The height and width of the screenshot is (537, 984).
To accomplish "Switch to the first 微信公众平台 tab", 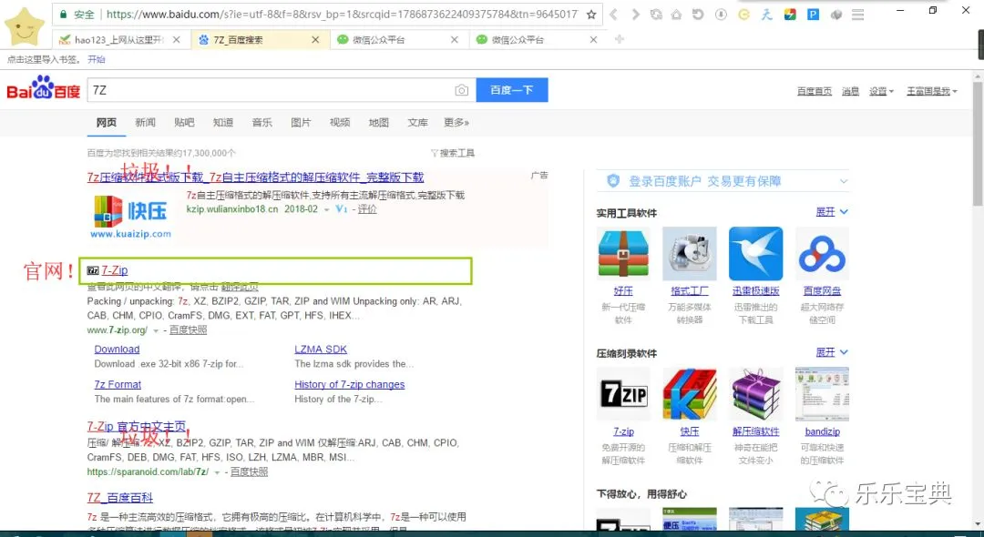I will click(399, 39).
